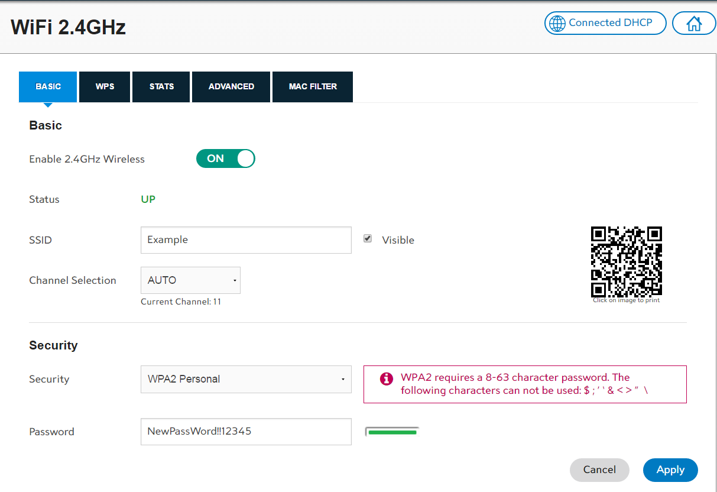
Task: Click the Basic section heading
Action: tap(46, 125)
